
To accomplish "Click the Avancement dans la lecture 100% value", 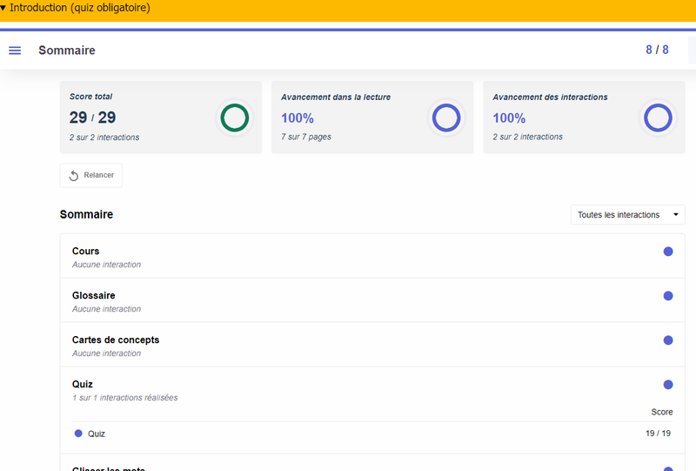I will (x=298, y=118).
